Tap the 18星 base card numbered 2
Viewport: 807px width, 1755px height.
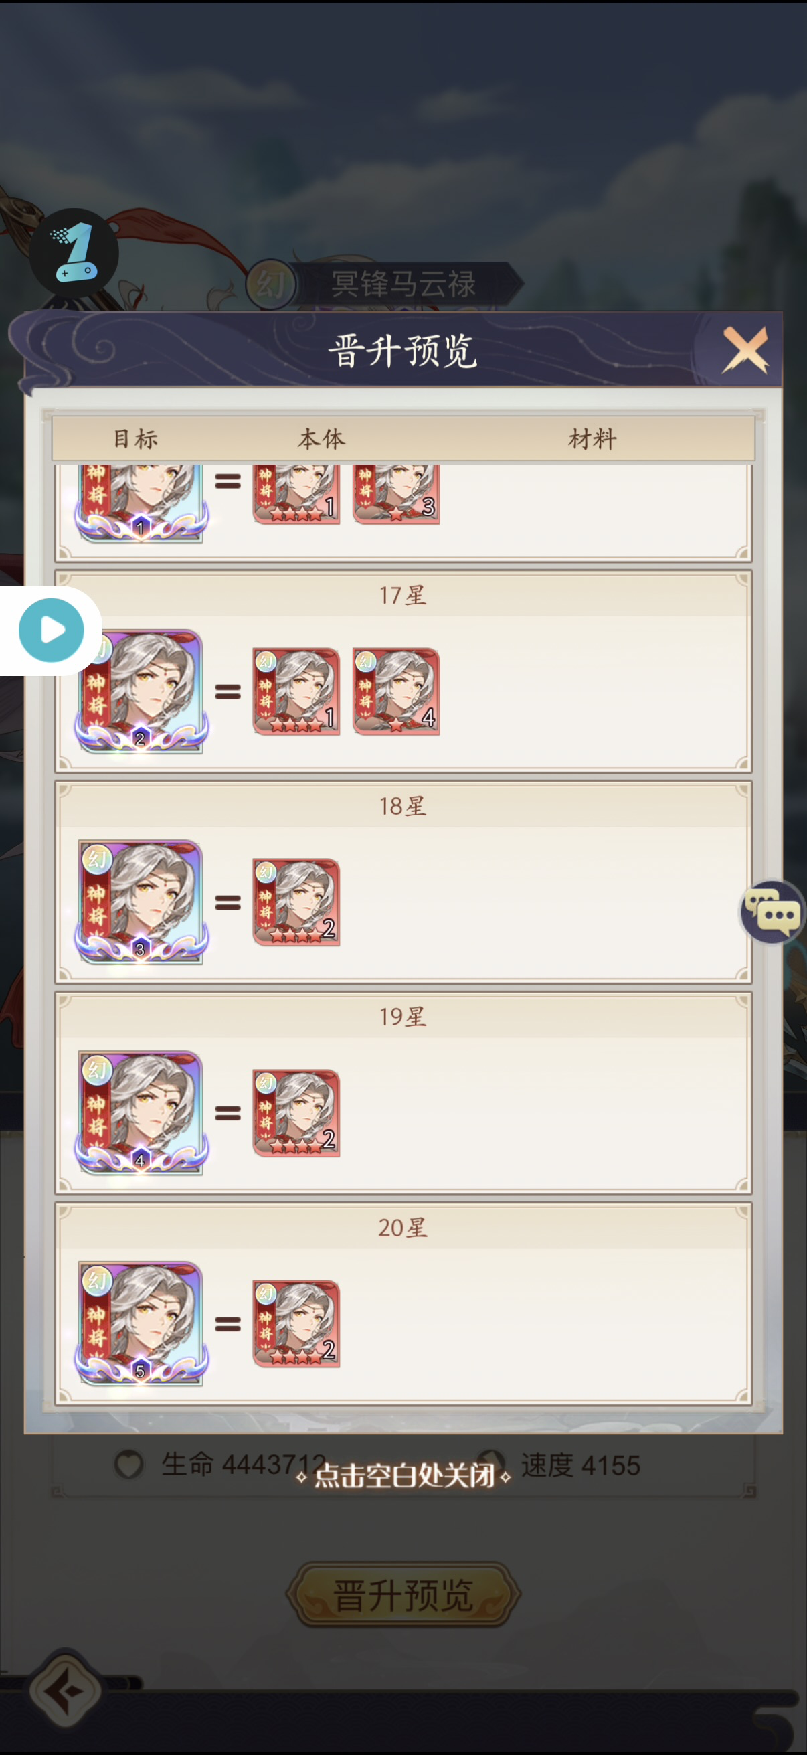296,902
